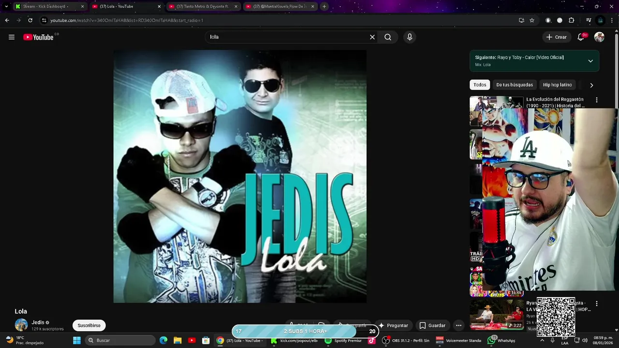Screen dimensions: 619x348
Task: Save the video with Guardar
Action: (432, 325)
